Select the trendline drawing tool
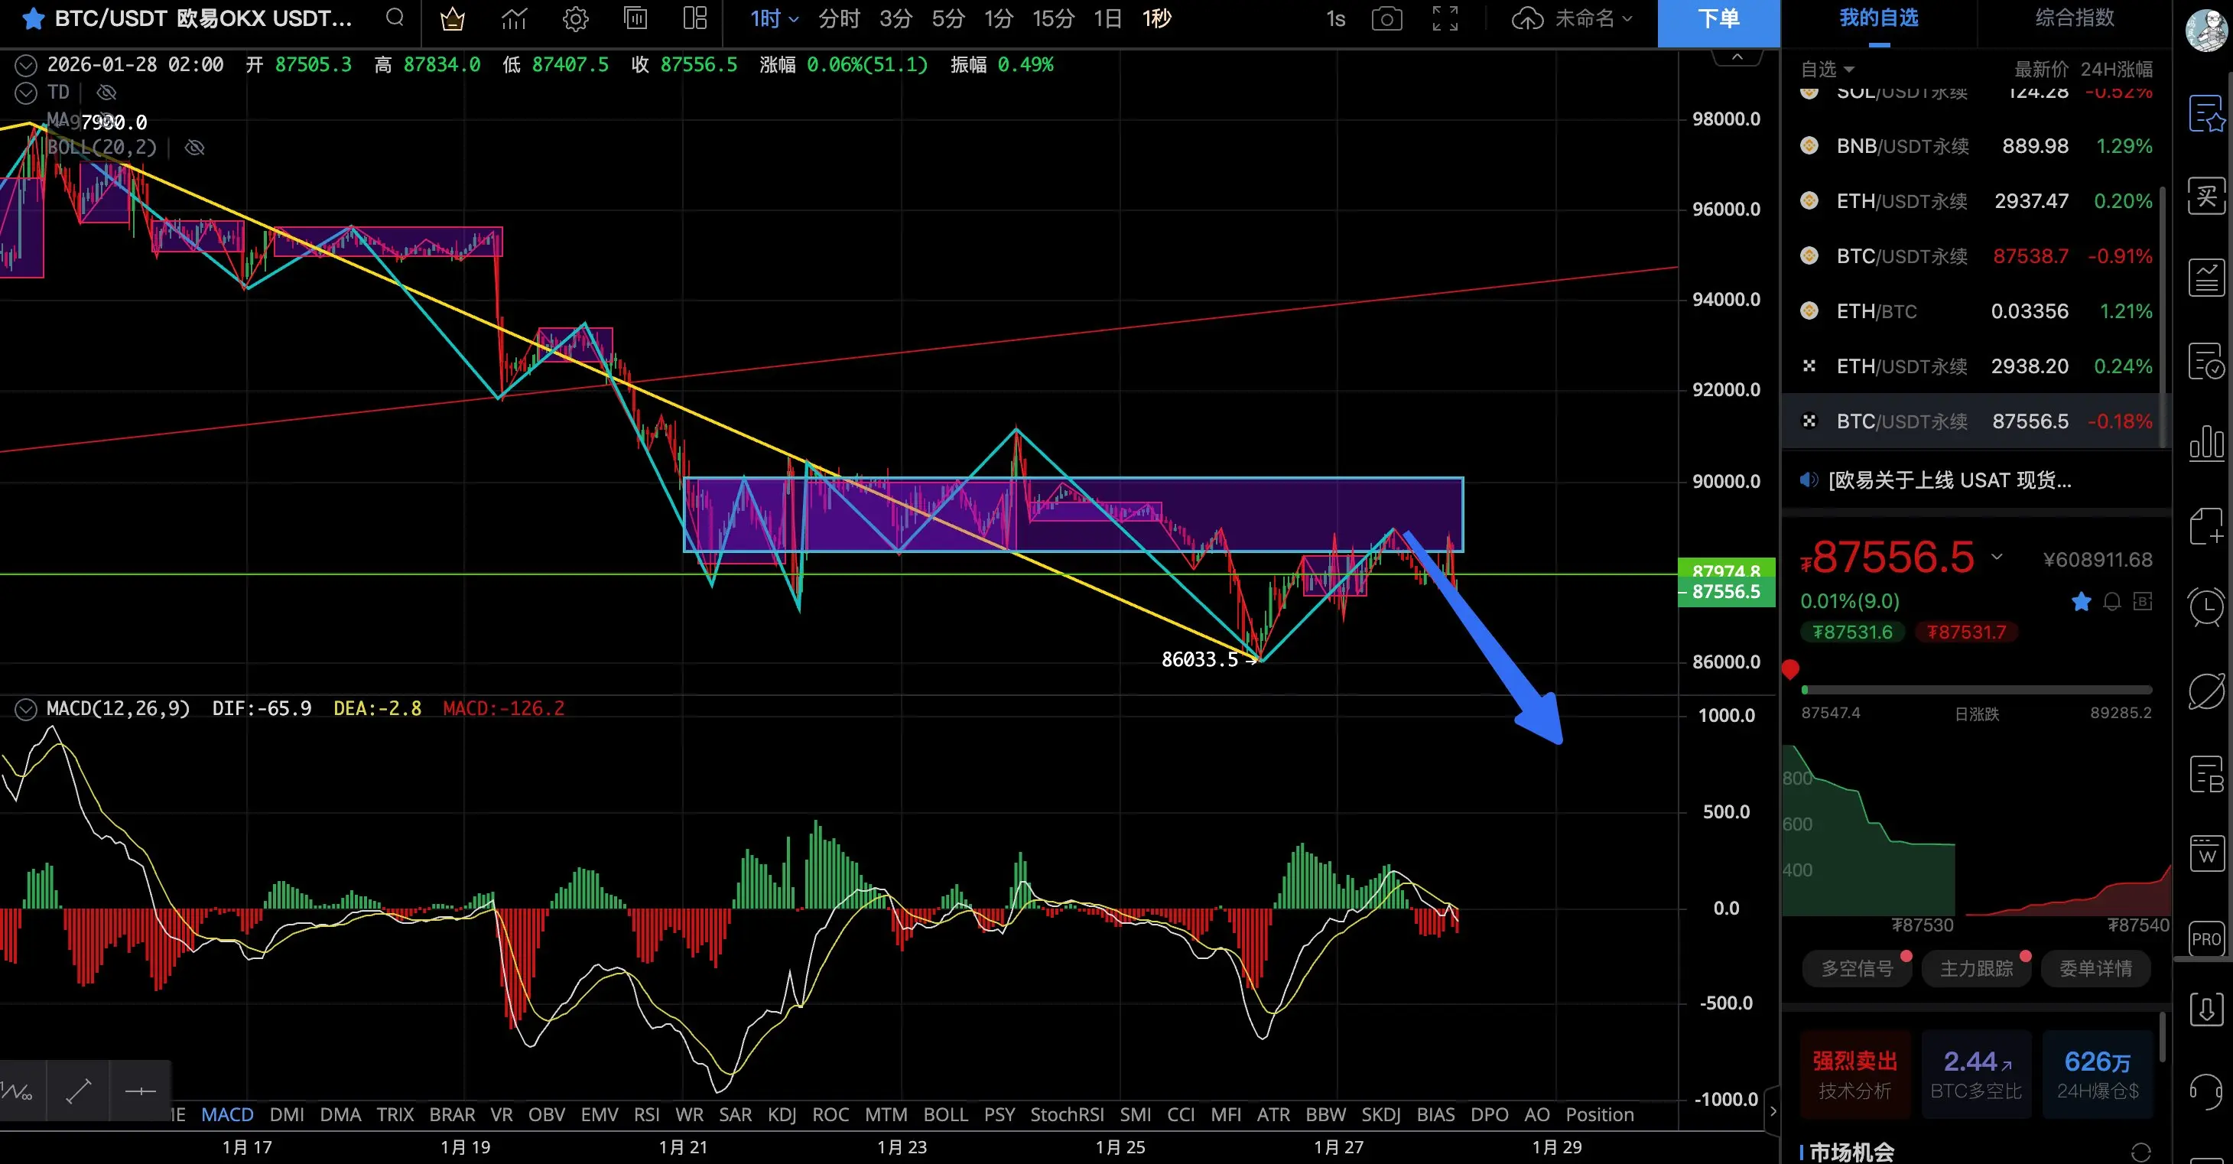2233x1164 pixels. click(79, 1091)
